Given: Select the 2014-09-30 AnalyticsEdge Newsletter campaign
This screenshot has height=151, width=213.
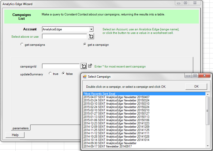Looking at the screenshot, I should pyautogui.click(x=144, y=143).
